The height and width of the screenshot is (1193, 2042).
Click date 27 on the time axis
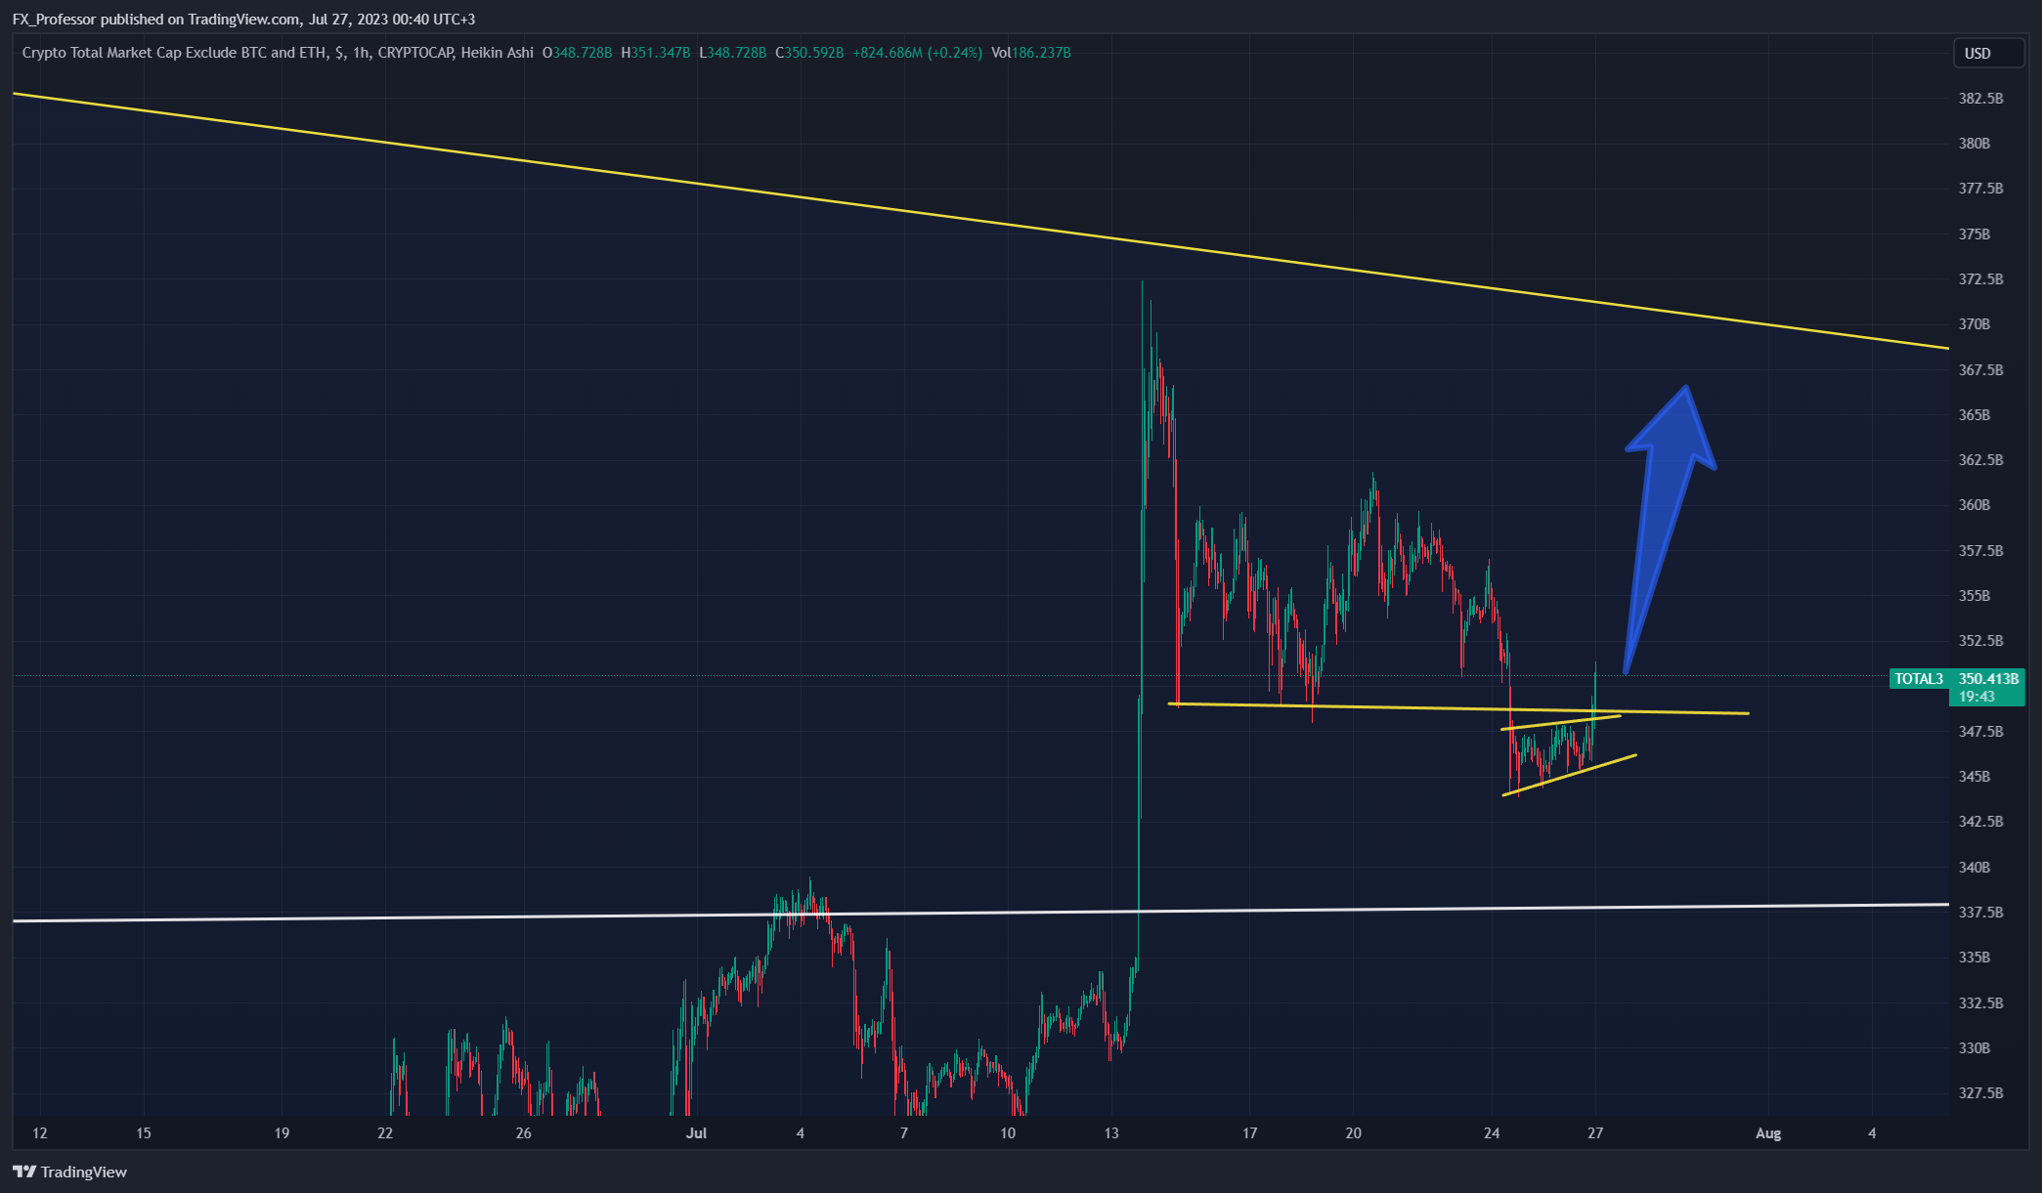pos(1595,1133)
